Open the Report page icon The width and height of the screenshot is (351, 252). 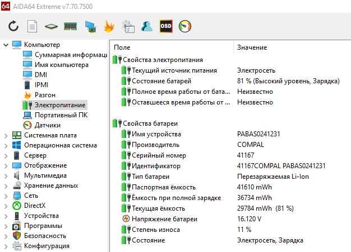pyautogui.click(x=32, y=26)
